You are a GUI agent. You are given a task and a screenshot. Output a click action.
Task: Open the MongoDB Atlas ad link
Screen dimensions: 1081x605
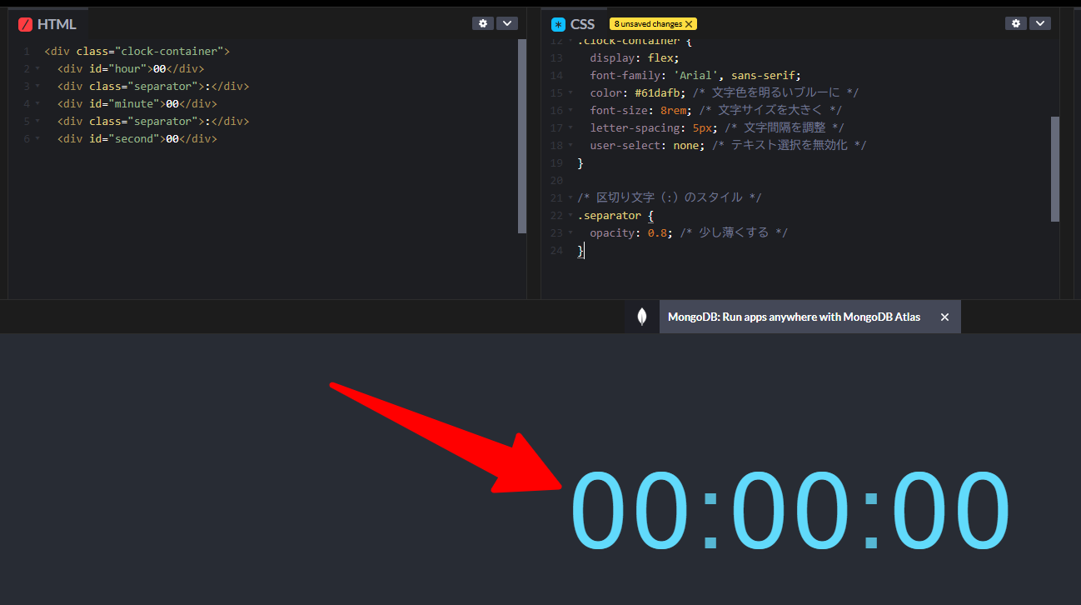coord(794,317)
